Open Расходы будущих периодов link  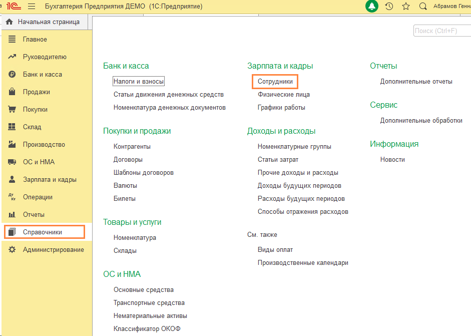(x=301, y=199)
